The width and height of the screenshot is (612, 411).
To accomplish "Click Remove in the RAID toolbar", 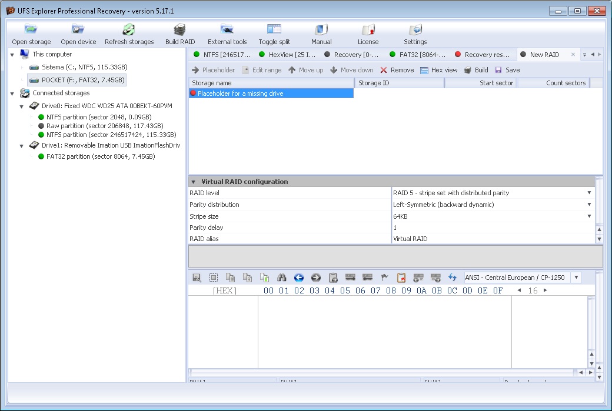I will [x=397, y=70].
